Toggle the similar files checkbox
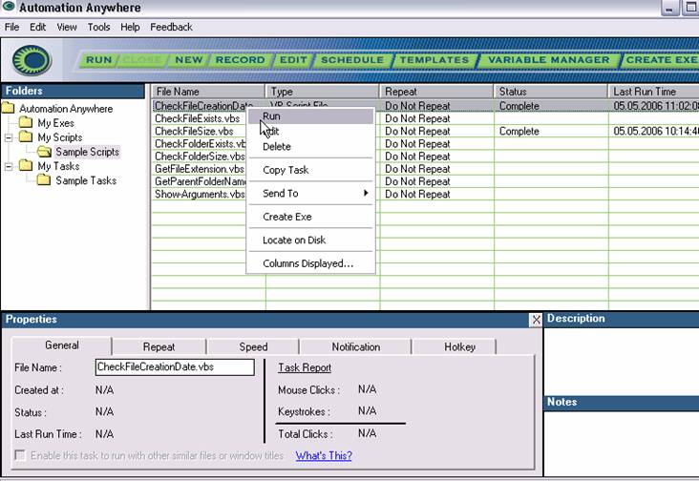Image resolution: width=699 pixels, height=481 pixels. tap(20, 455)
